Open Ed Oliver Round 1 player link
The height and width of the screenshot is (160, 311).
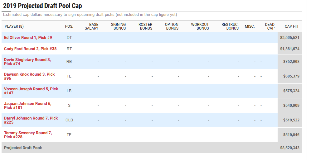(x=28, y=37)
